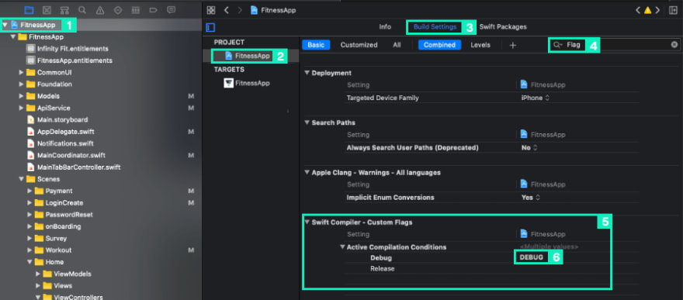Expand the Models folder

[x=22, y=96]
